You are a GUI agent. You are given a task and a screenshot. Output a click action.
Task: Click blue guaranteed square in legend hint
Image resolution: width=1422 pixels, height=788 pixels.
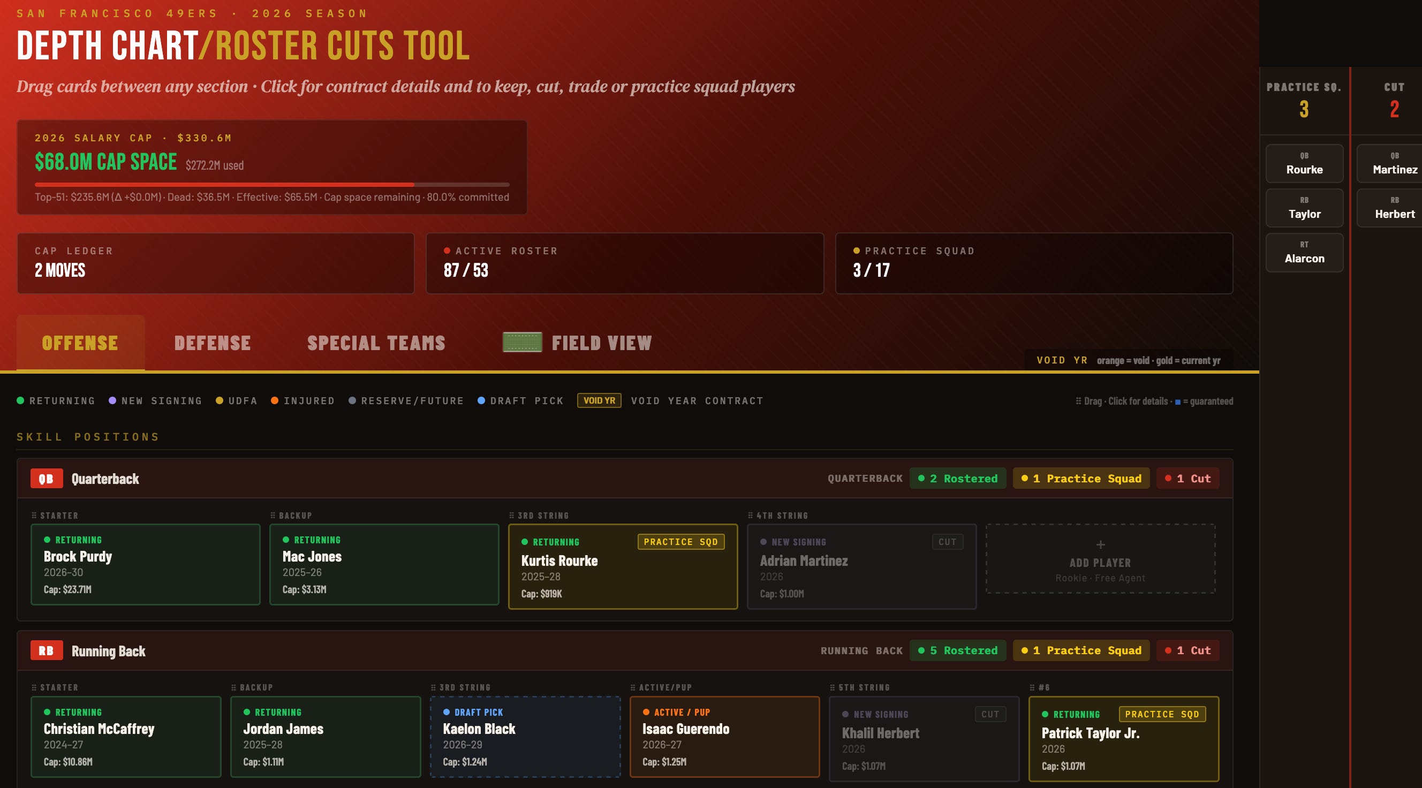pyautogui.click(x=1178, y=401)
